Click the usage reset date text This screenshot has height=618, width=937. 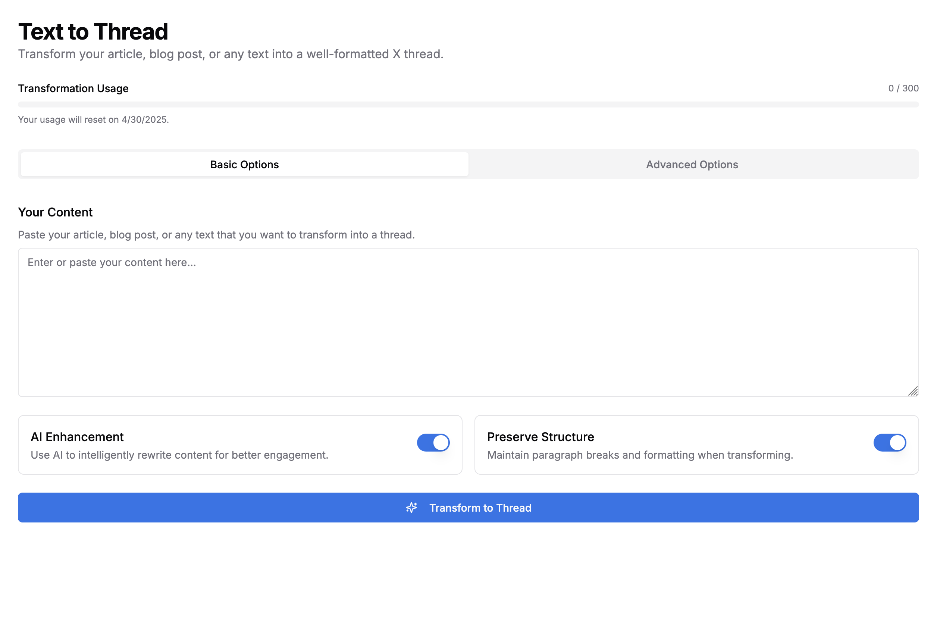pyautogui.click(x=93, y=119)
